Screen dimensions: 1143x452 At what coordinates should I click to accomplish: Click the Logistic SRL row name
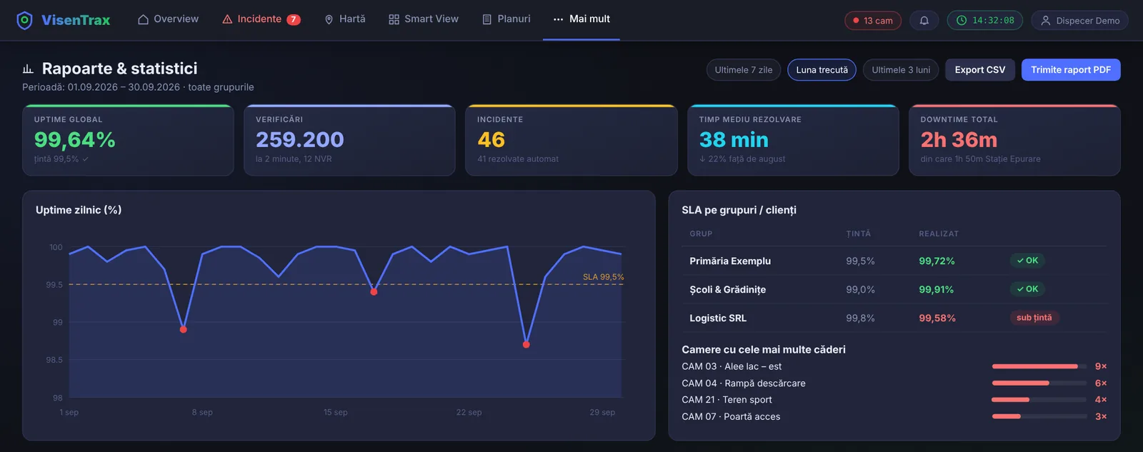(x=718, y=318)
